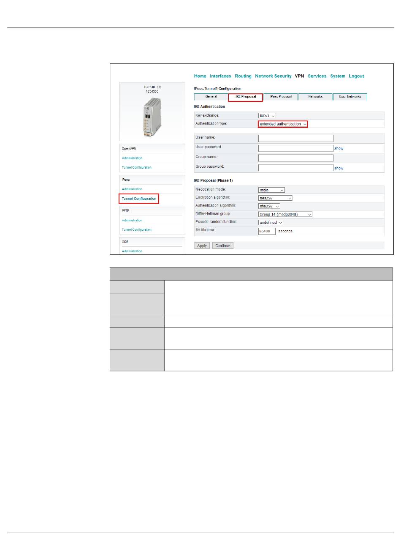Viewport: 401px width, 559px height.
Task: Switch to the IPsec Proposal tab
Action: [281, 97]
